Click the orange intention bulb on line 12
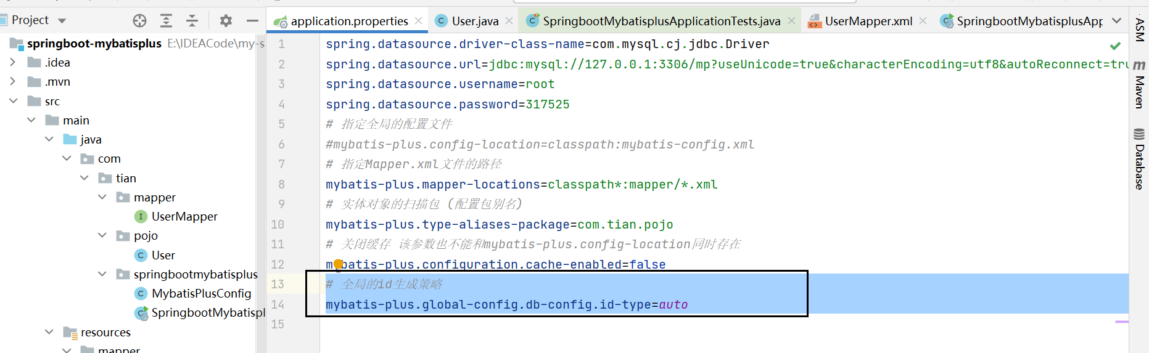1149x353 pixels. [x=338, y=265]
